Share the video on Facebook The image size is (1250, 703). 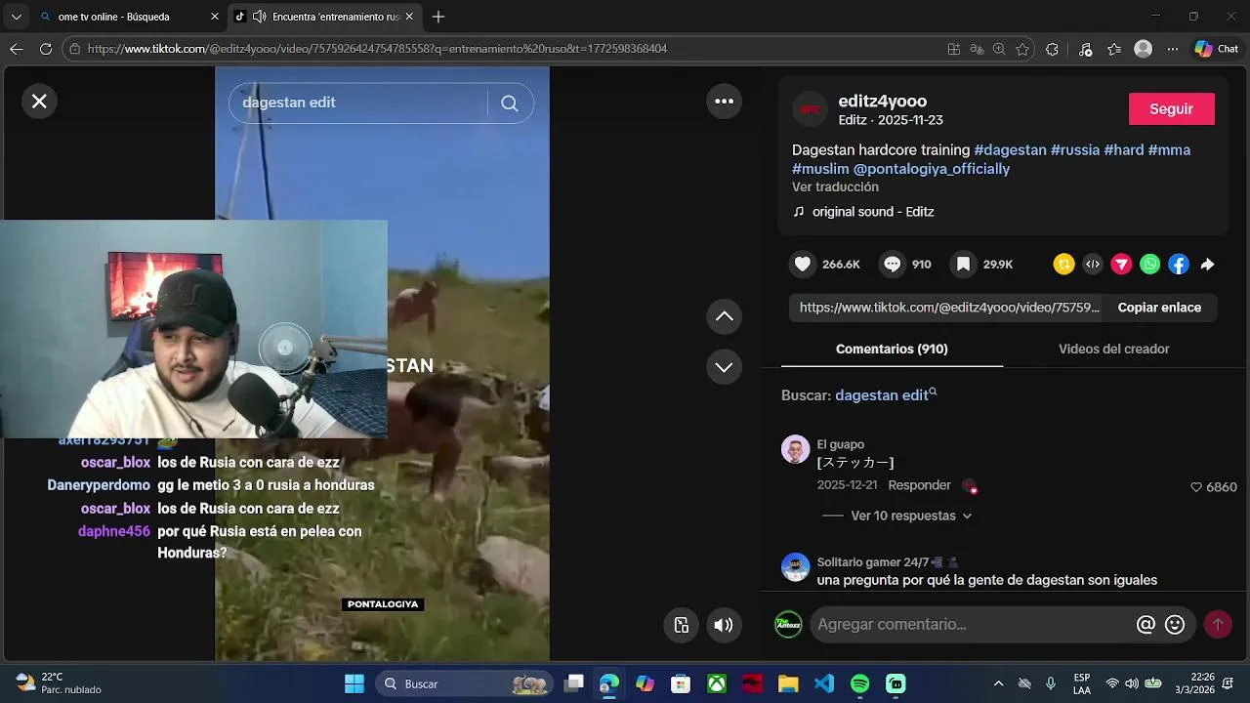click(x=1179, y=264)
